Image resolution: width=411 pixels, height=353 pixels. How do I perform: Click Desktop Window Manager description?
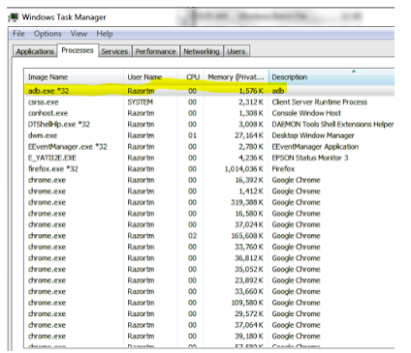(x=313, y=135)
